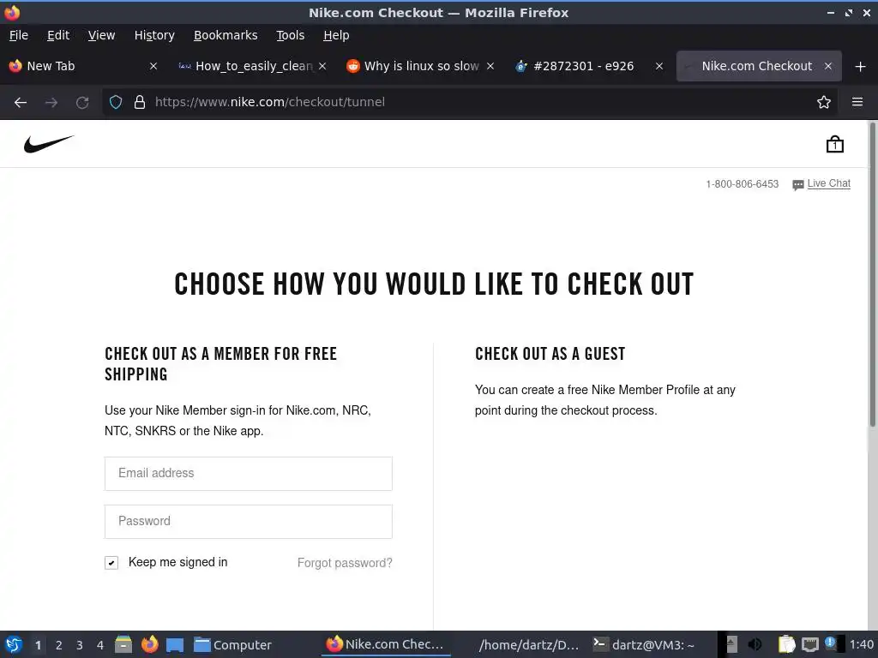
Task: Reload the page with the refresh icon
Action: tap(82, 102)
